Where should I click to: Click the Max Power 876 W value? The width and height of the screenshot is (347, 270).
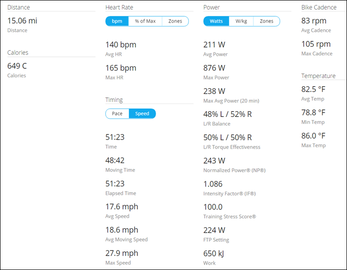tap(214, 68)
